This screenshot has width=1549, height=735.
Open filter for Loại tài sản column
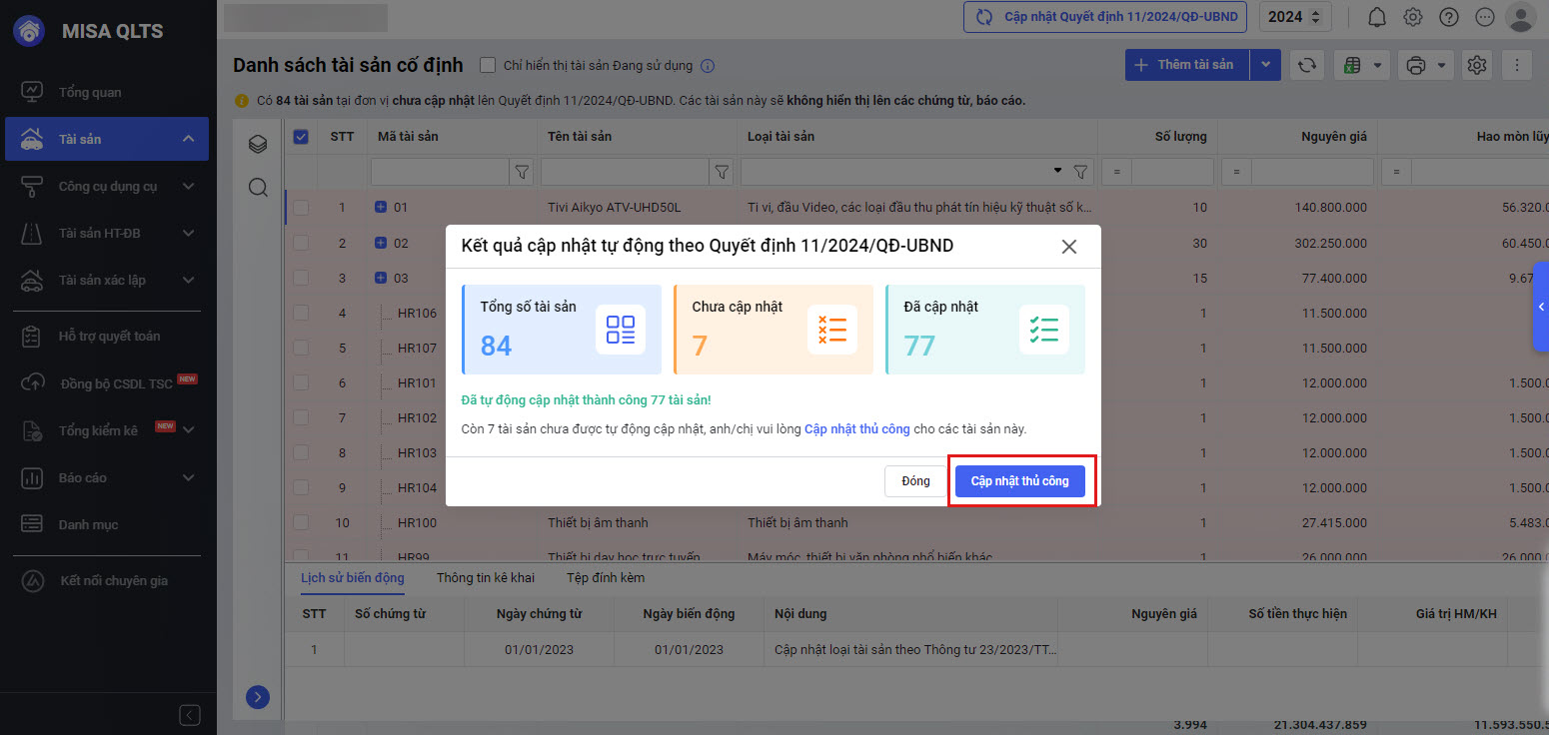tap(1080, 173)
